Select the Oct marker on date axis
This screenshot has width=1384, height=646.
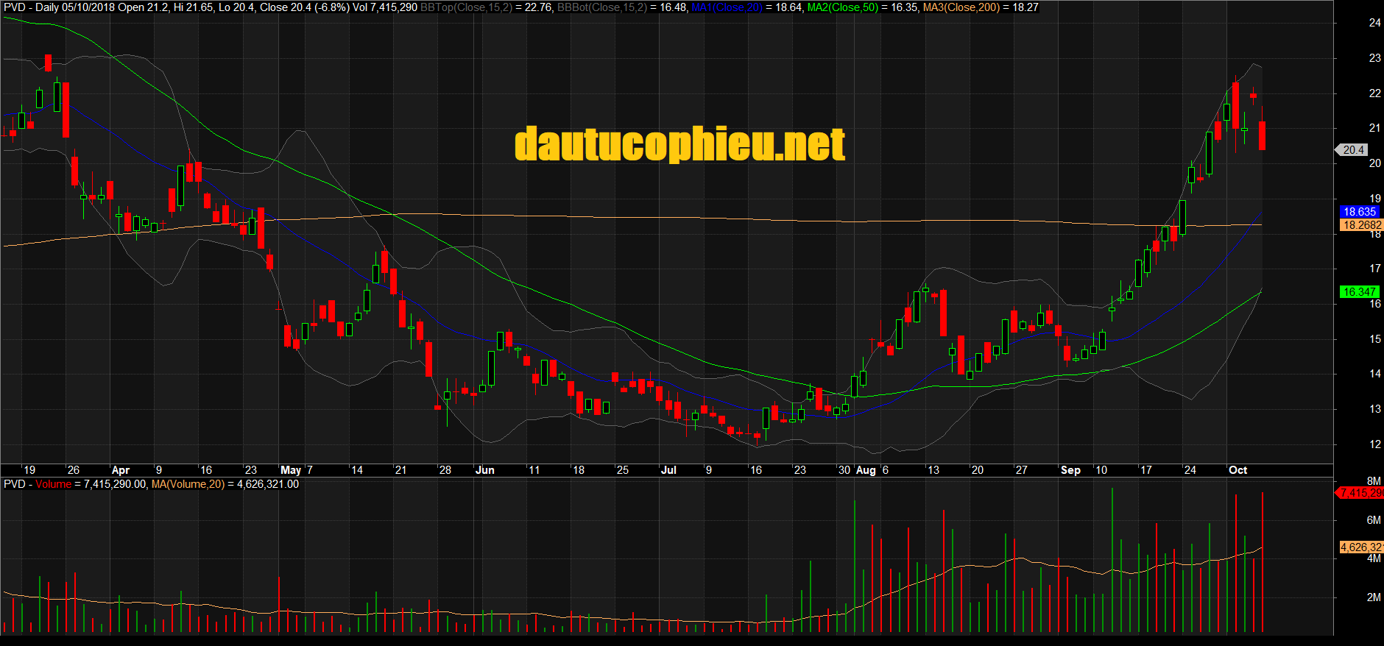point(1238,470)
